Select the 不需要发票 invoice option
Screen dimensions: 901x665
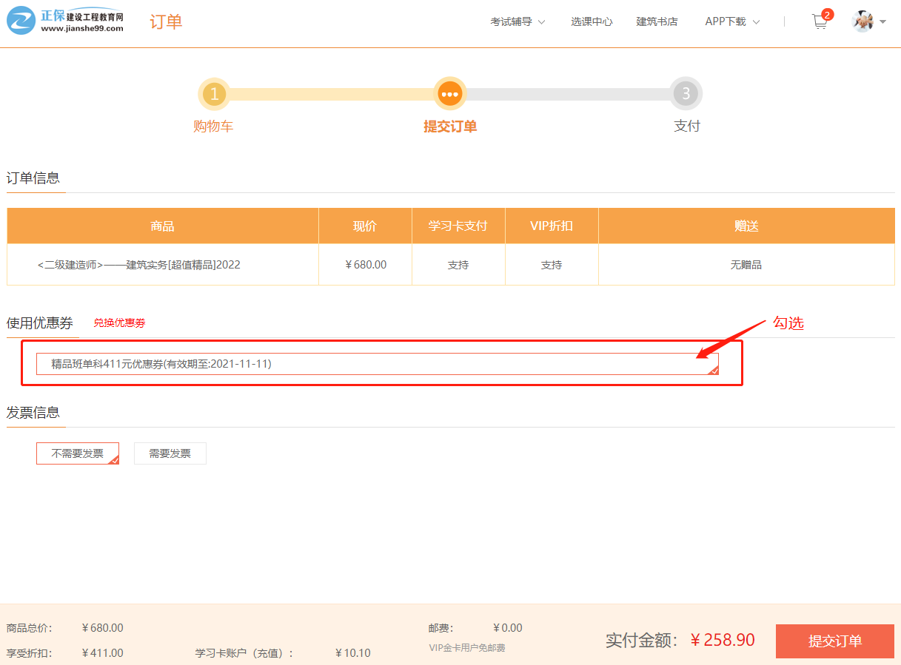78,453
